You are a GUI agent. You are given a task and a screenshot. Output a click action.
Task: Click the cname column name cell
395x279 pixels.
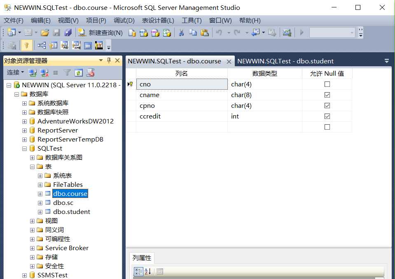pos(182,95)
